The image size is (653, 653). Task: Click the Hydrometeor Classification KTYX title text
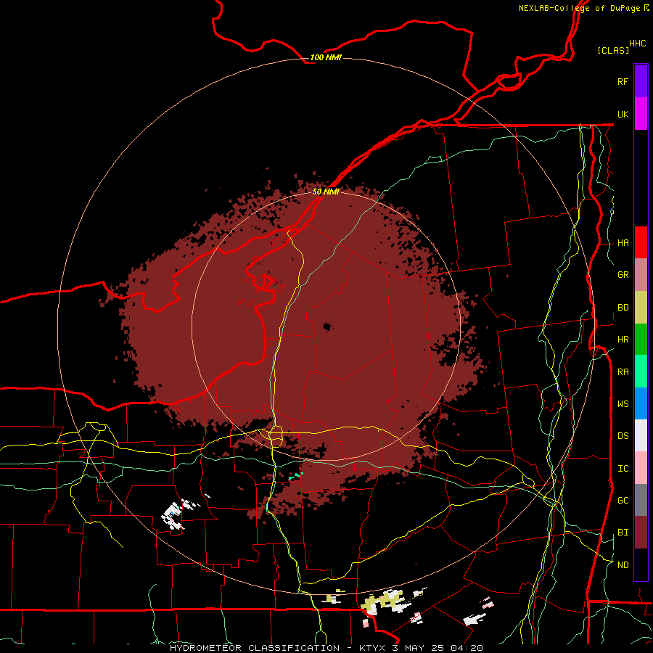coord(326,648)
